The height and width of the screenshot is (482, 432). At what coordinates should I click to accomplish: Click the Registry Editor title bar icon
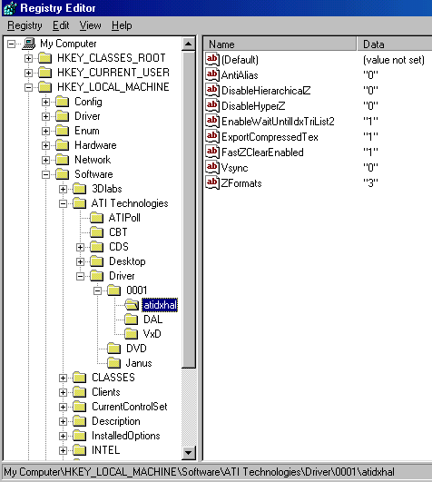coord(10,8)
